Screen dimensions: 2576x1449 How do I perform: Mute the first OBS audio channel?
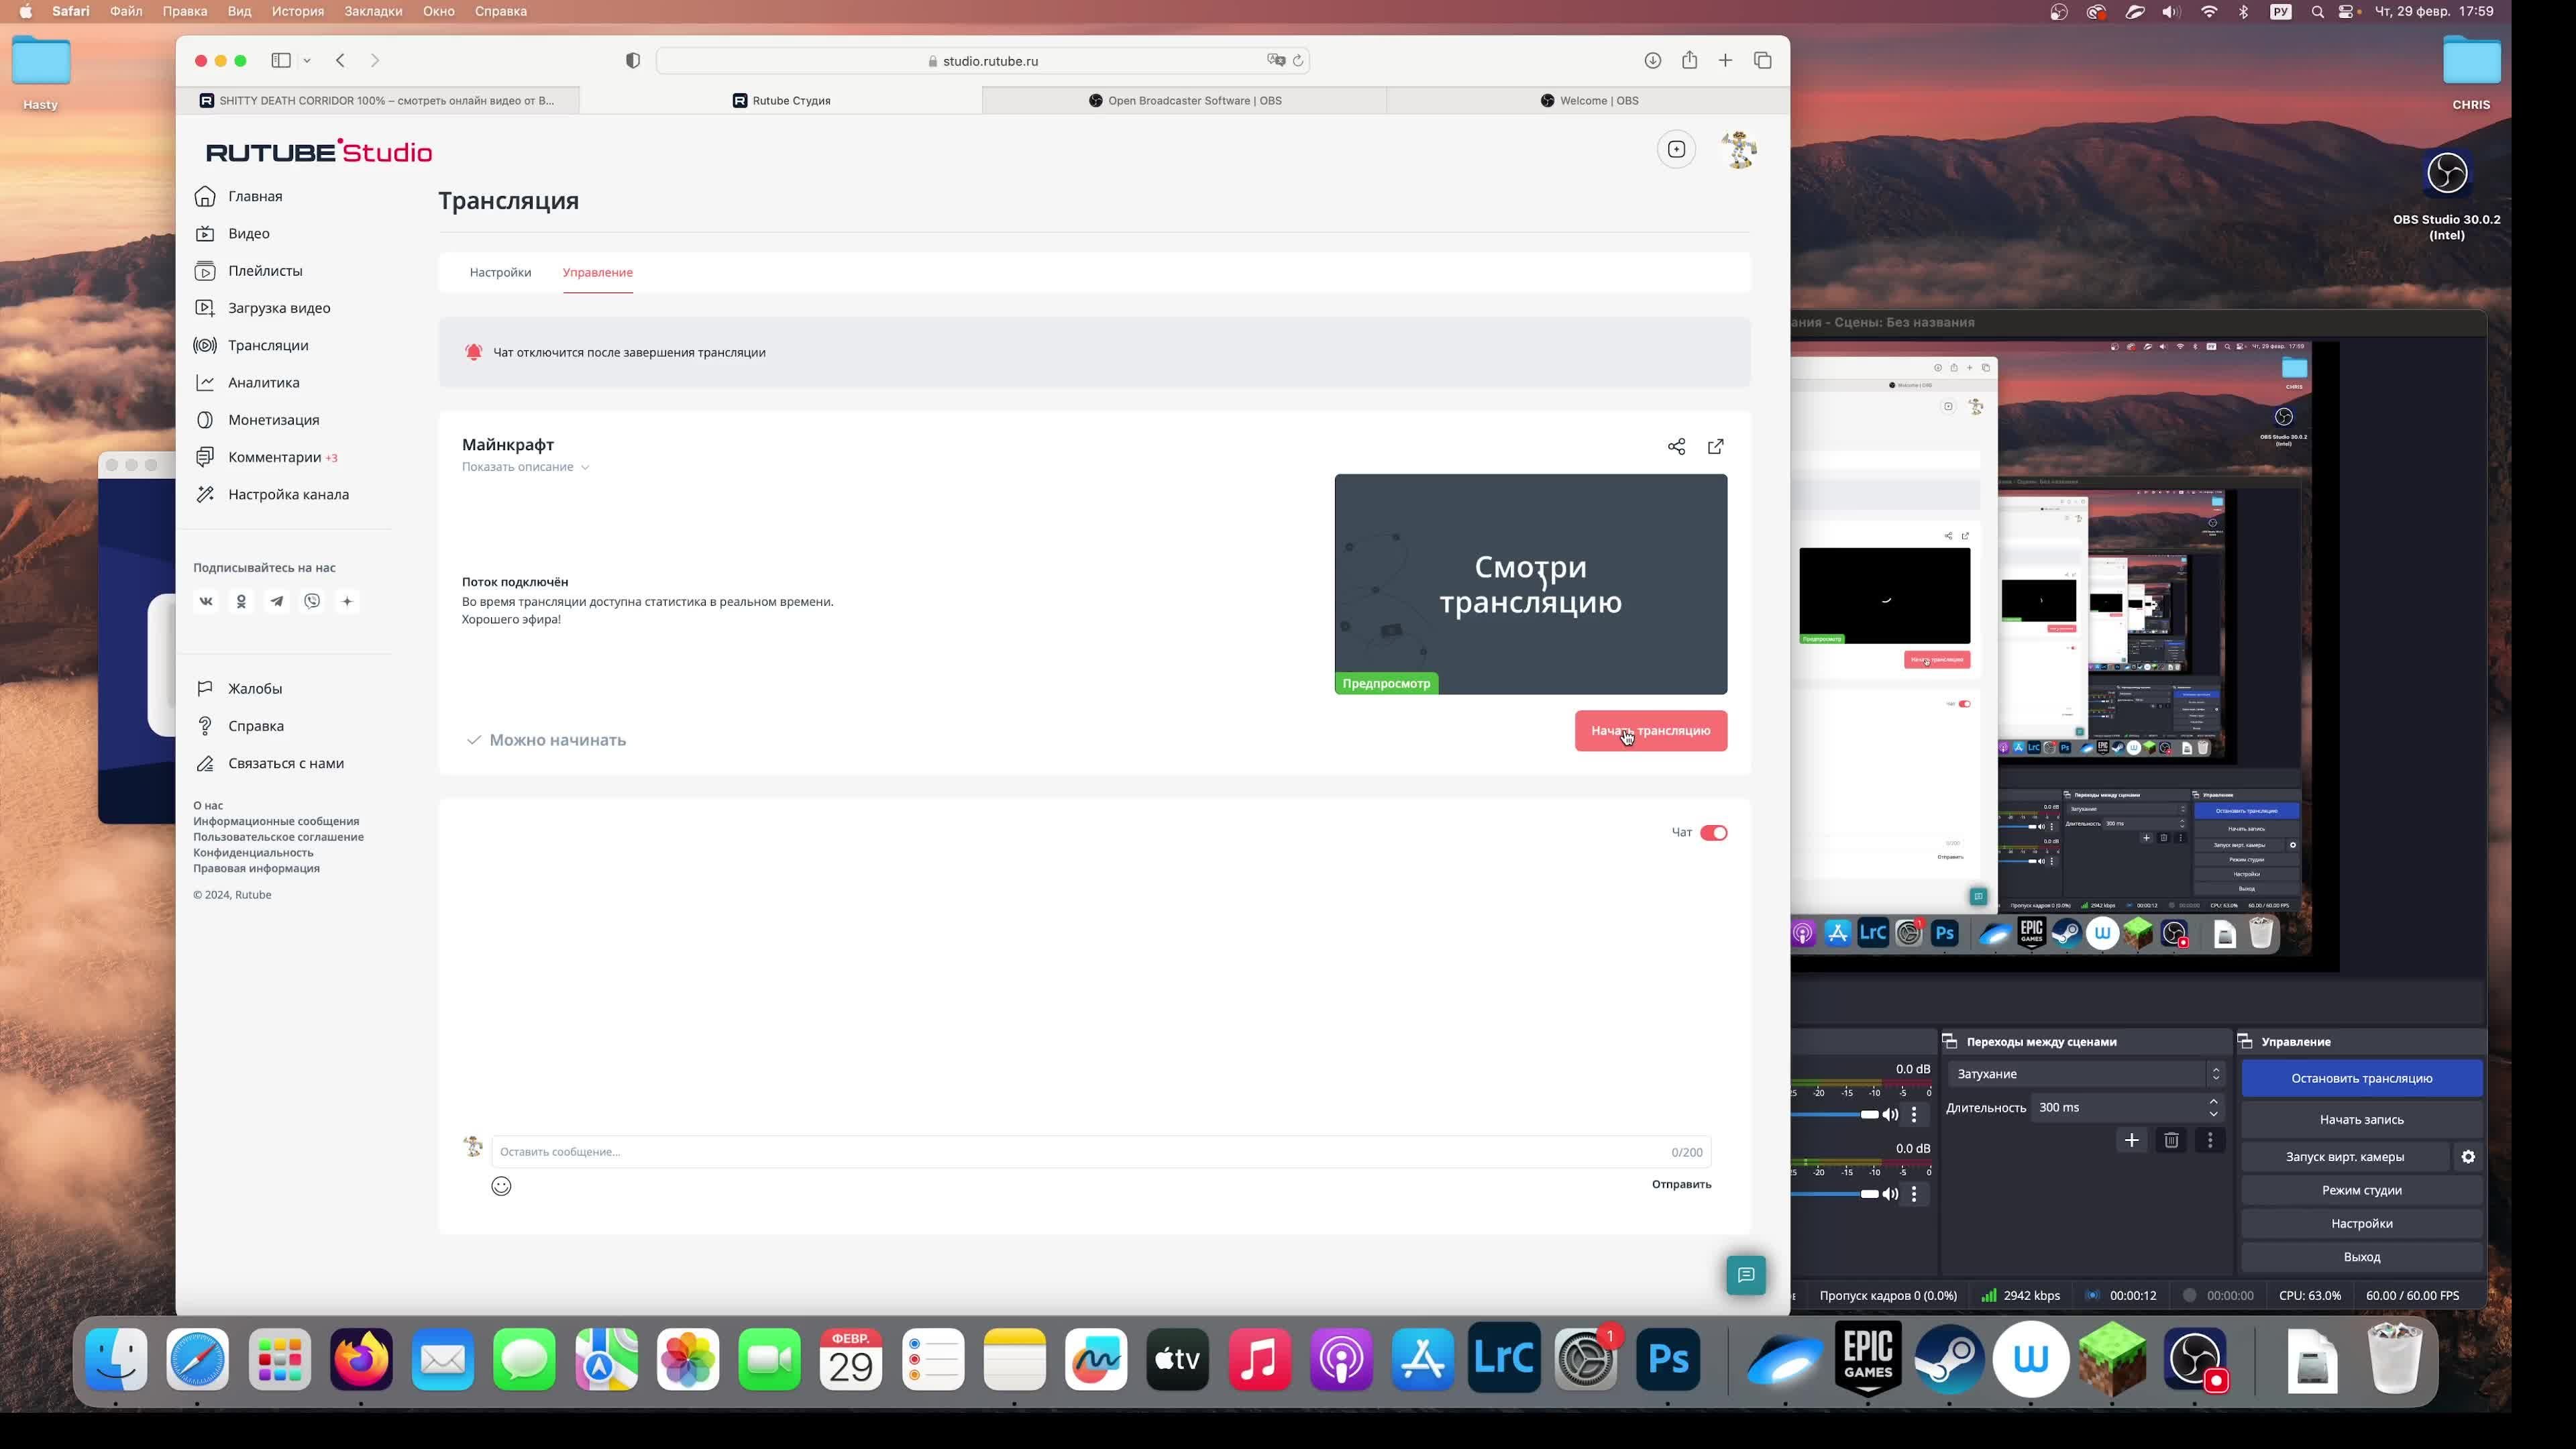tap(1890, 1114)
